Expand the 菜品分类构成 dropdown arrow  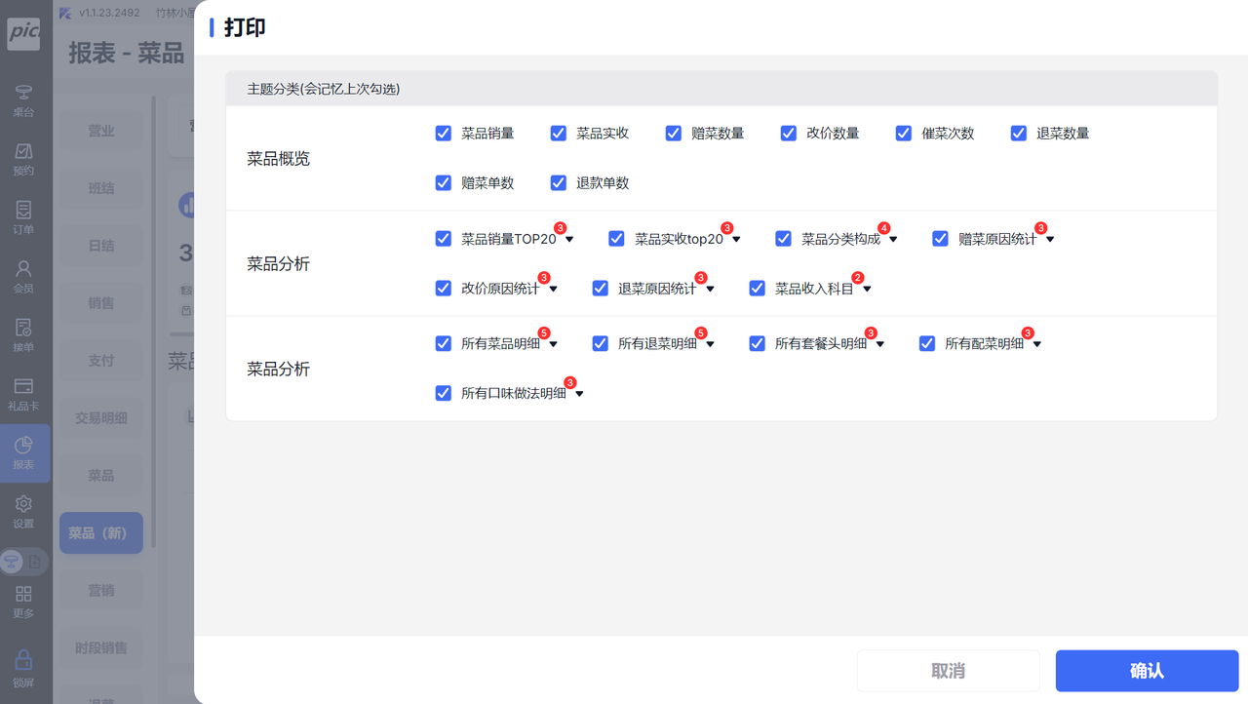point(893,240)
